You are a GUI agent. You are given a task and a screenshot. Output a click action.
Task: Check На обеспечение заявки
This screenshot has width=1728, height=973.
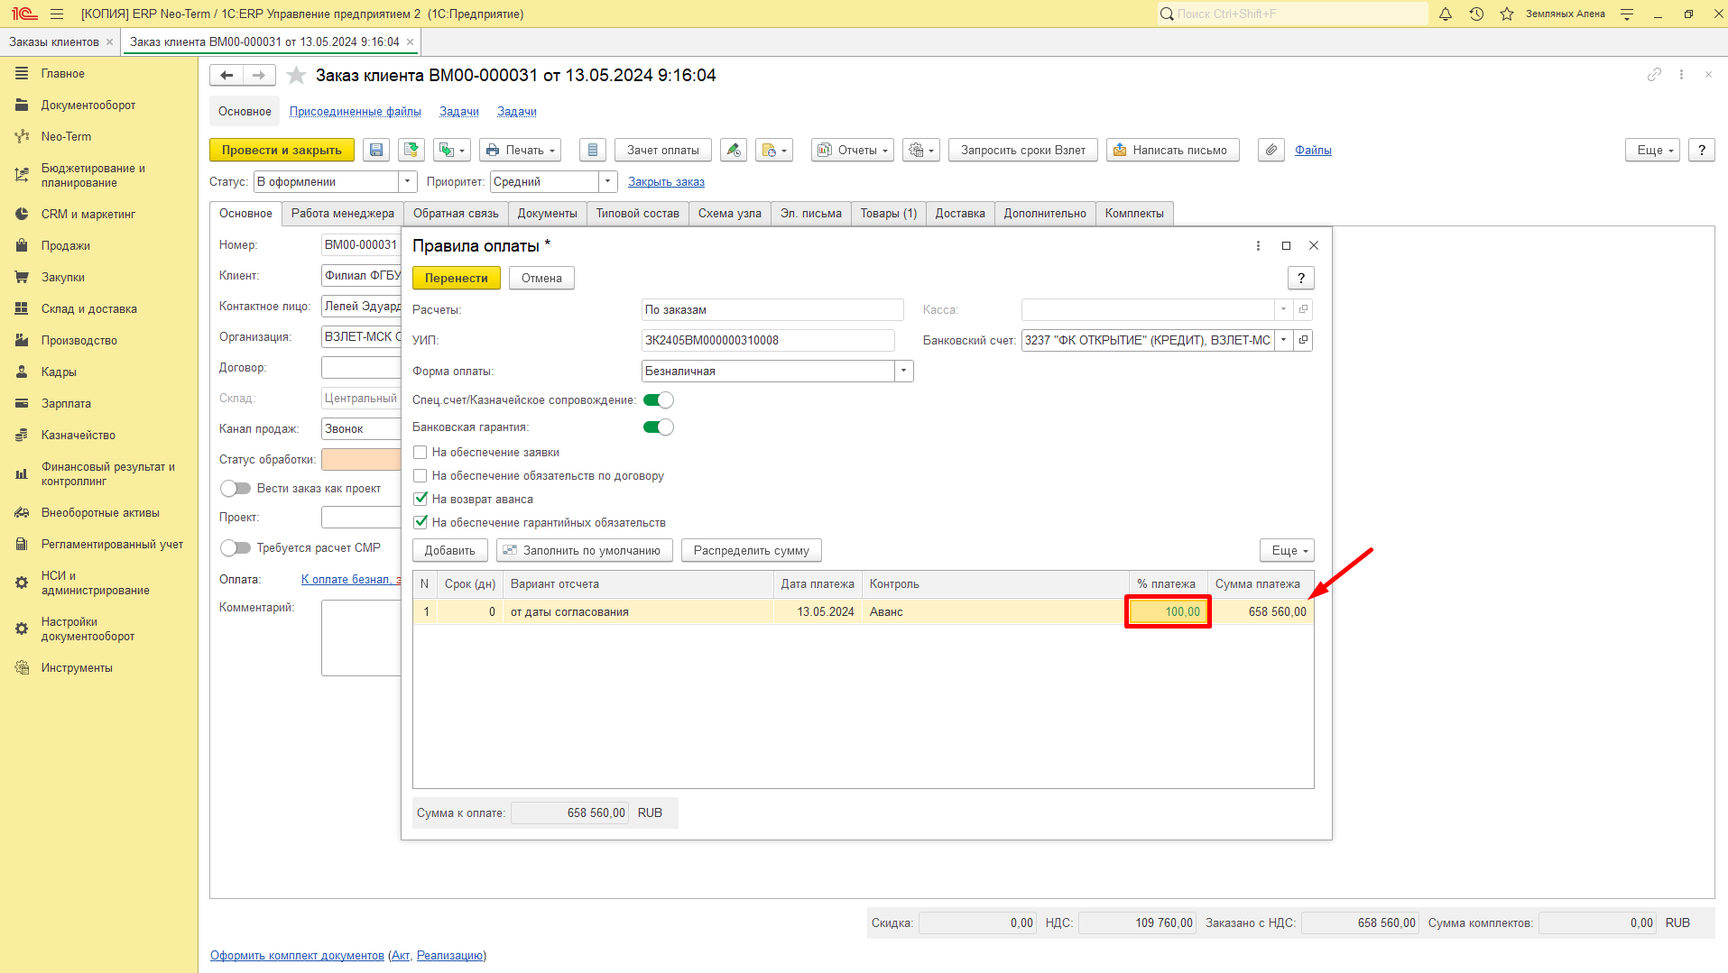pos(420,453)
